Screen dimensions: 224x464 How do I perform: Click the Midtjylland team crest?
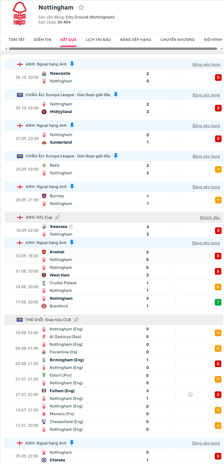44,112
